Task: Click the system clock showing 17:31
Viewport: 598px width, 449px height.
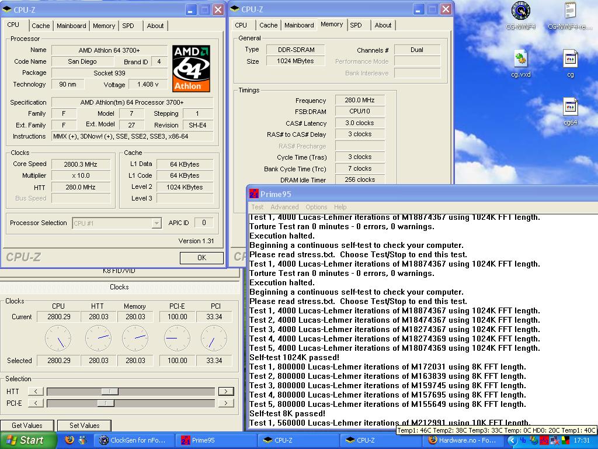Action: (582, 441)
